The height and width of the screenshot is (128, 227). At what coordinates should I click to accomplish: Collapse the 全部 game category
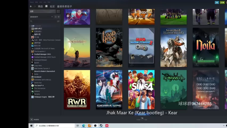click(x=30, y=26)
